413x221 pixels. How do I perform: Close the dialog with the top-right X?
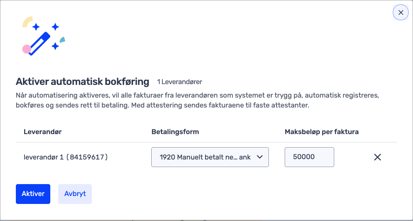(400, 13)
